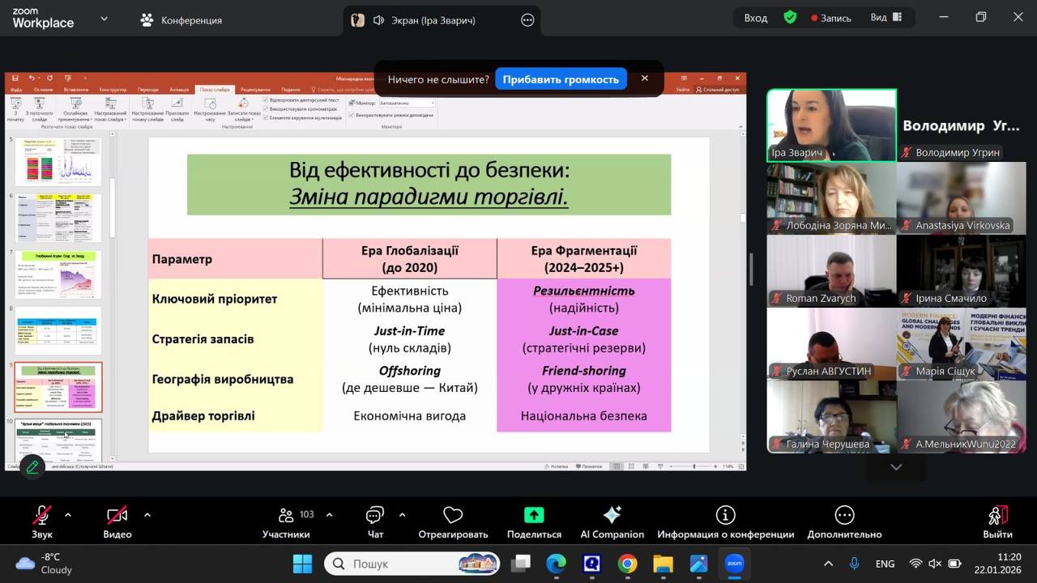Open the Участники participants panel
The image size is (1037, 583).
(x=286, y=516)
